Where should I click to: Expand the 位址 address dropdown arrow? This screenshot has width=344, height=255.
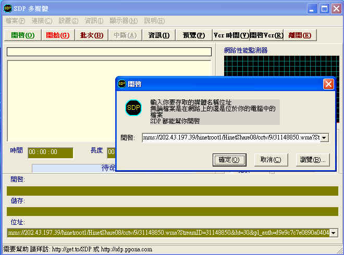pos(333,233)
